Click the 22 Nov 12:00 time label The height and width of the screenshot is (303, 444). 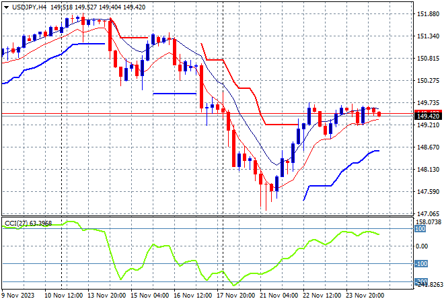pyautogui.click(x=322, y=296)
